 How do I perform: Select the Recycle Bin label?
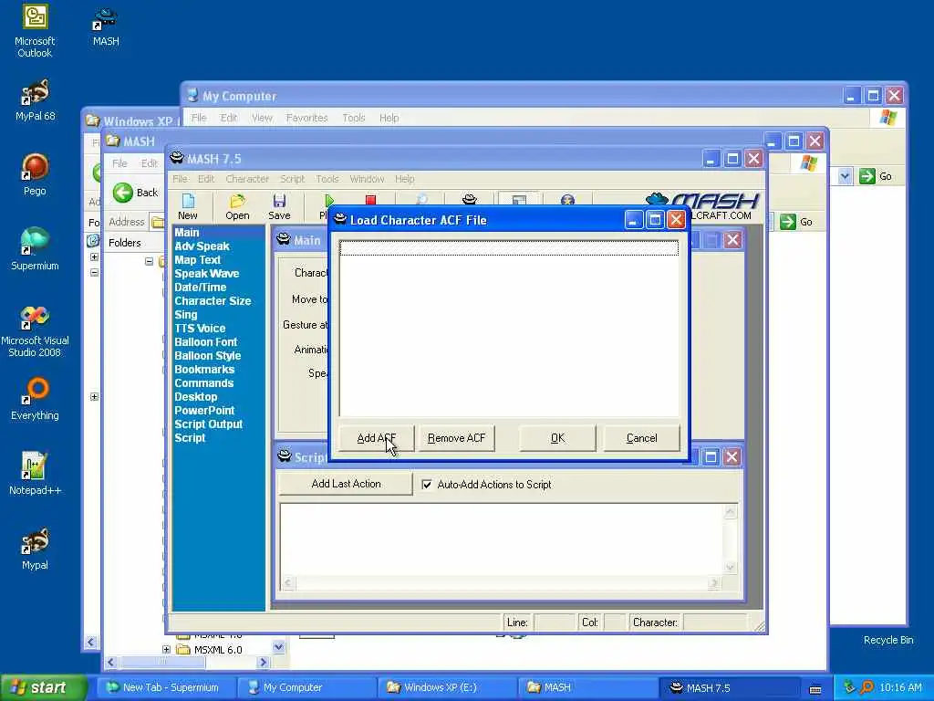tap(888, 640)
